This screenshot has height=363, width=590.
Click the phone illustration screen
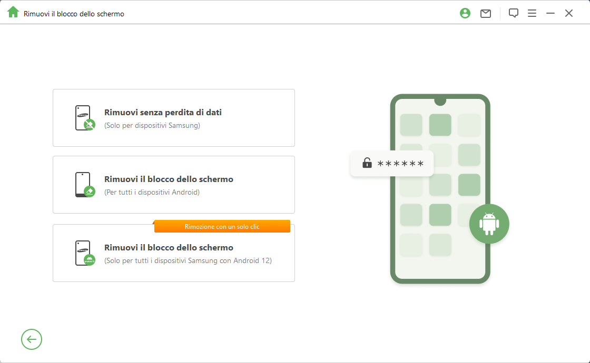440,189
